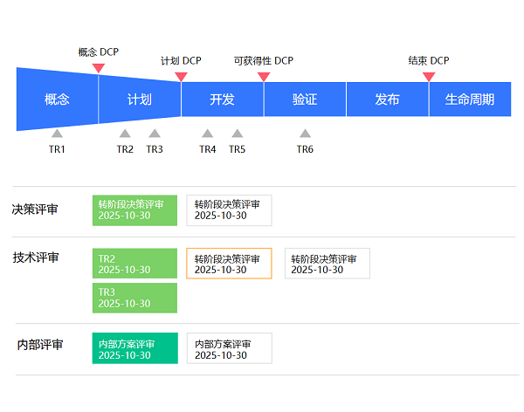
Task: Click the gray TR1 triangle marker
Action: [x=57, y=134]
